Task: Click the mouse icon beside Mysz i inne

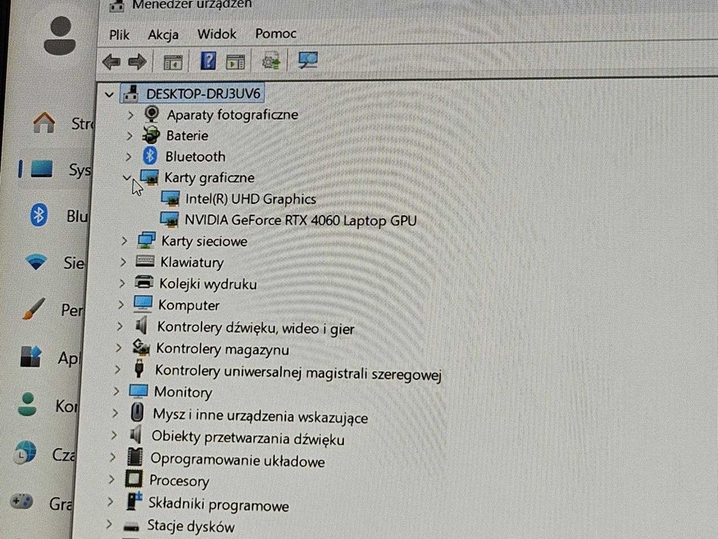Action: click(x=137, y=412)
